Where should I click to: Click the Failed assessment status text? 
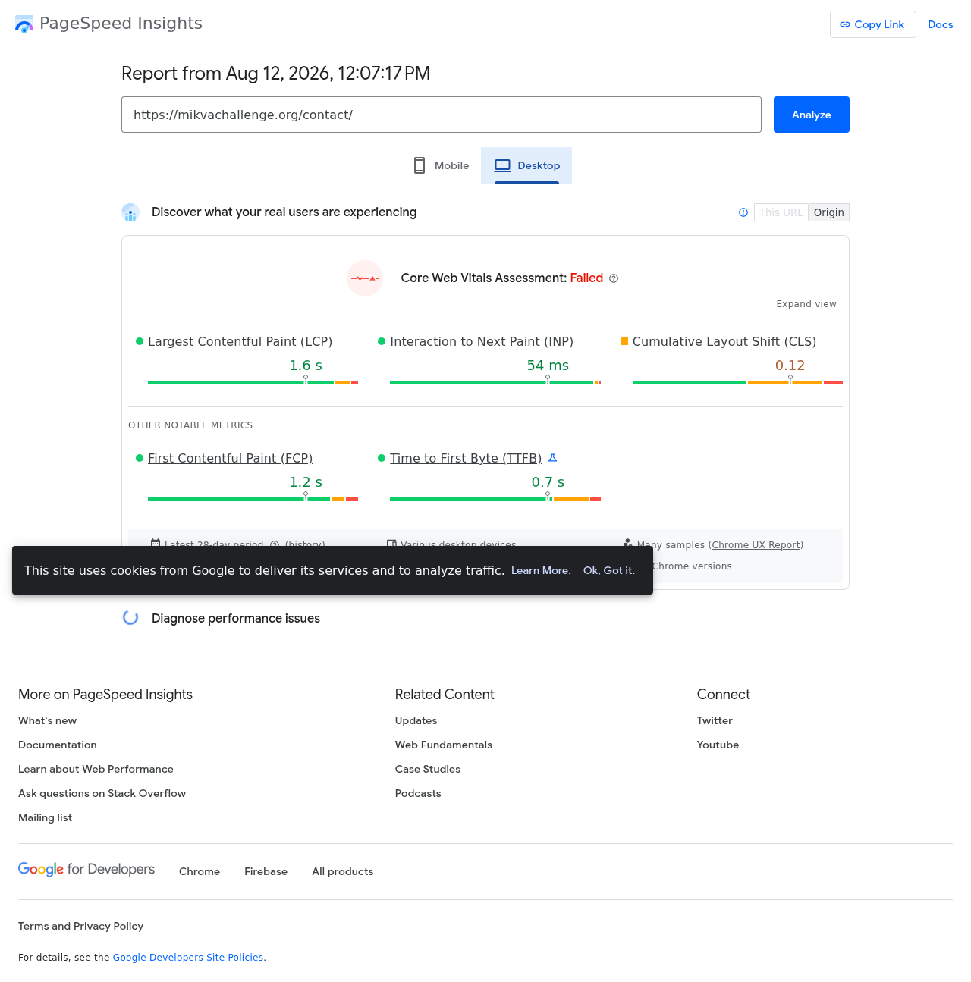click(586, 278)
